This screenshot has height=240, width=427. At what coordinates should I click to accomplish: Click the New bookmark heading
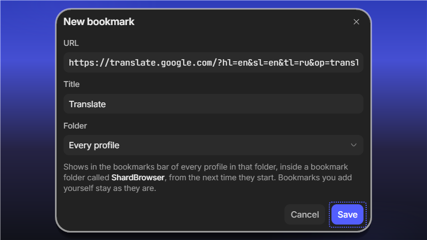pos(99,22)
